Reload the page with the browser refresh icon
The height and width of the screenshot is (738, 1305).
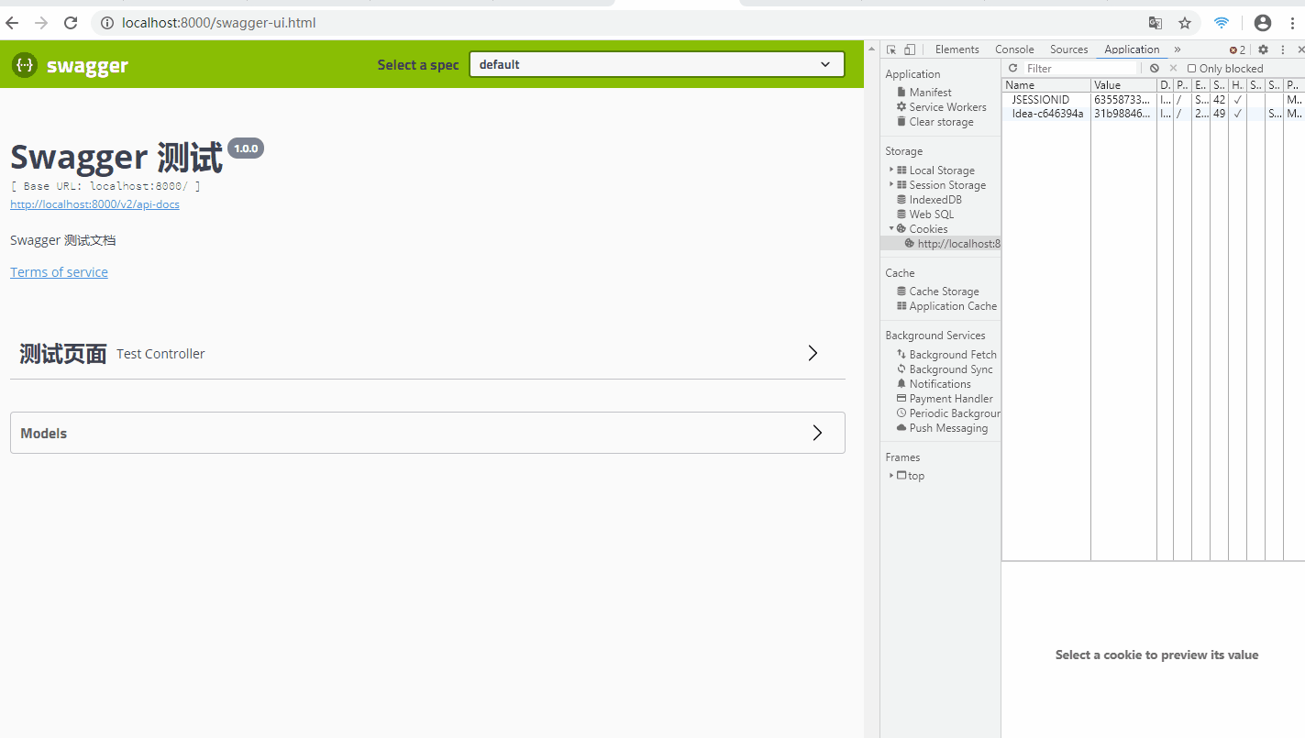71,23
